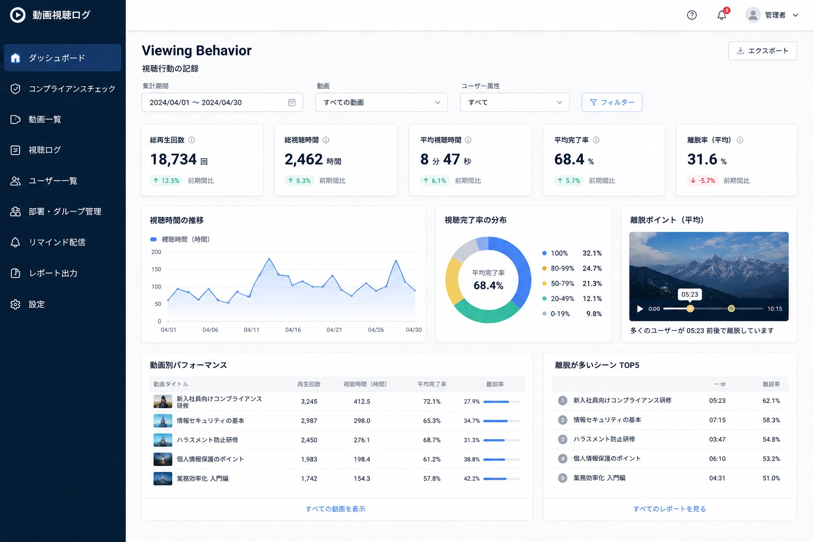Image resolution: width=814 pixels, height=542 pixels.
Task: Toggle the 視聴時間（時間） chart legend
Action: coord(180,239)
